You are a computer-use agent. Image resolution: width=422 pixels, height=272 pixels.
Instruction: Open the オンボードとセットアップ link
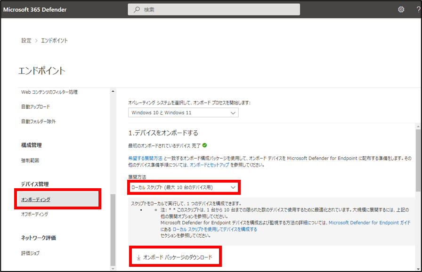point(209,165)
